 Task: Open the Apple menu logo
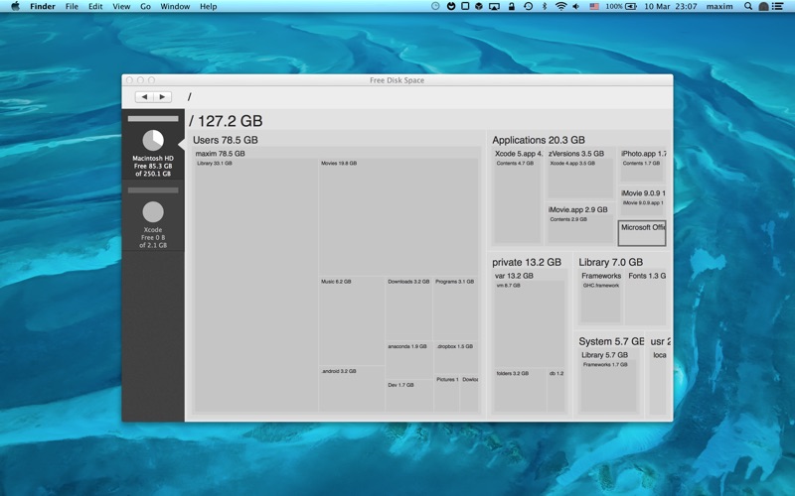[x=15, y=6]
